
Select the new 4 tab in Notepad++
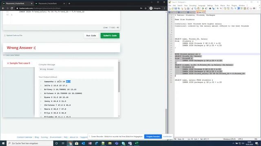(201, 12)
